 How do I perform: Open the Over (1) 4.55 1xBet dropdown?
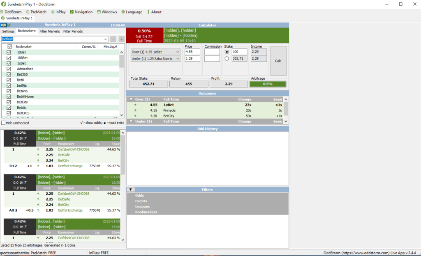178,52
